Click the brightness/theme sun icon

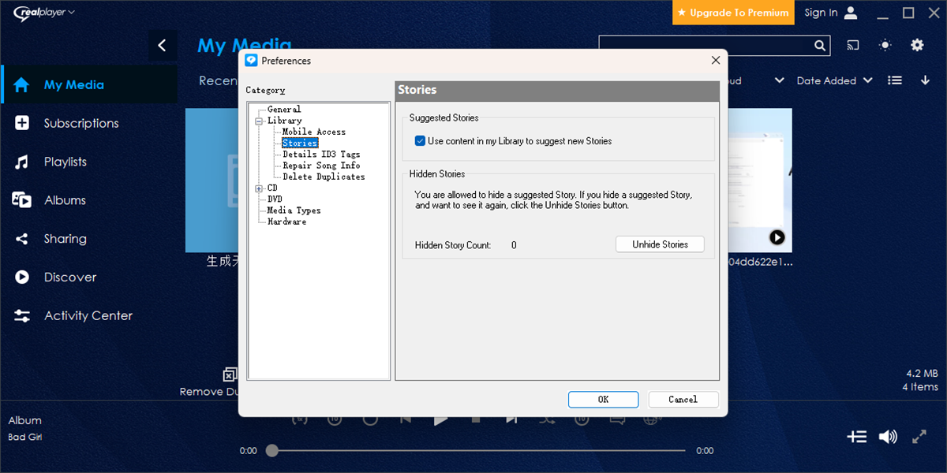[x=885, y=45]
